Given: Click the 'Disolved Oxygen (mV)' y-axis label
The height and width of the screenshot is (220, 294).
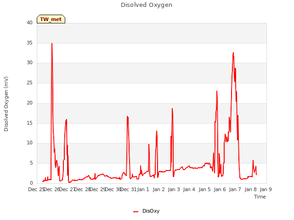Looking at the screenshot, I should [6, 104].
